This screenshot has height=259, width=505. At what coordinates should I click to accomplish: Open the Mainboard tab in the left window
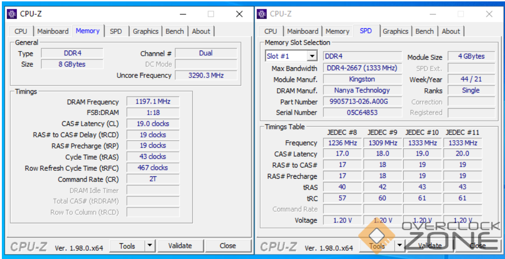(52, 32)
